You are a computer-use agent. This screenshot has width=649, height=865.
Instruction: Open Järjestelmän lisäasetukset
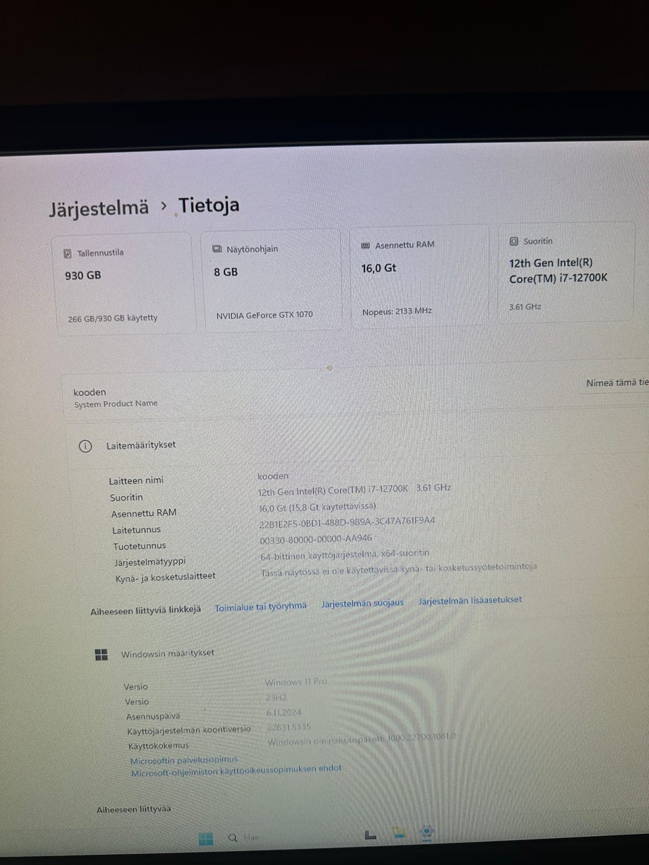(470, 599)
